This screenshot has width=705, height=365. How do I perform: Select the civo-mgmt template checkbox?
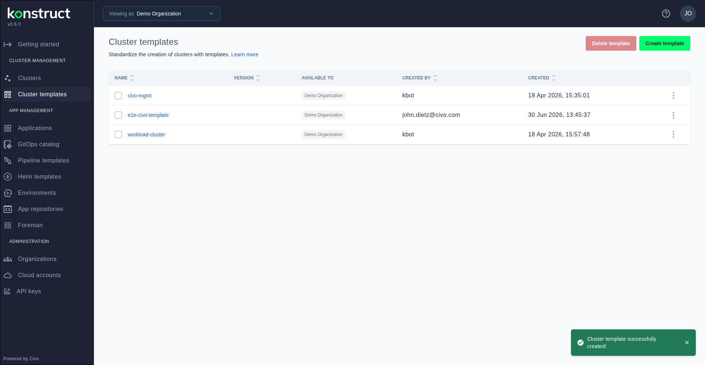(118, 96)
